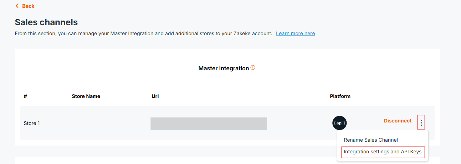Click the greyed-out store URL field
This screenshot has height=164, width=461.
coord(209,124)
